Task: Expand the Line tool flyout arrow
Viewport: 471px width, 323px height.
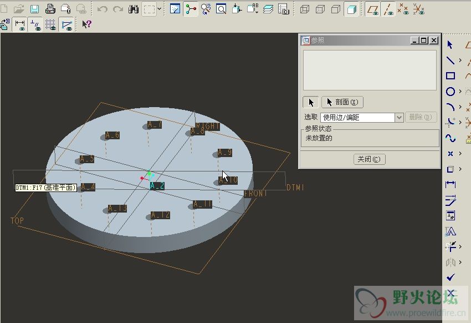Action: click(460, 60)
